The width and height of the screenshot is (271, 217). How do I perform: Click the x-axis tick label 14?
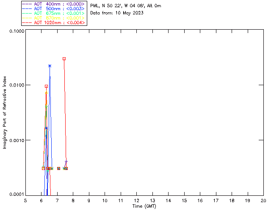point(169,200)
